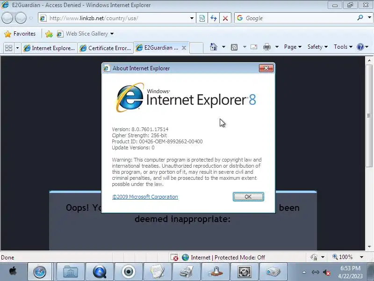The height and width of the screenshot is (281, 374).
Task: Click the scrollbar down arrow
Action: coord(369,247)
